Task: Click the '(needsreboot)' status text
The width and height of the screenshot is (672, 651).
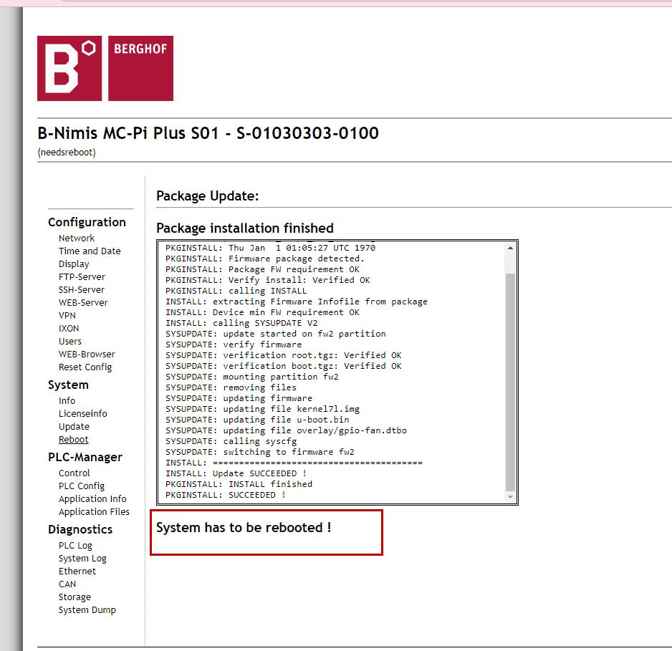Action: pyautogui.click(x=67, y=153)
